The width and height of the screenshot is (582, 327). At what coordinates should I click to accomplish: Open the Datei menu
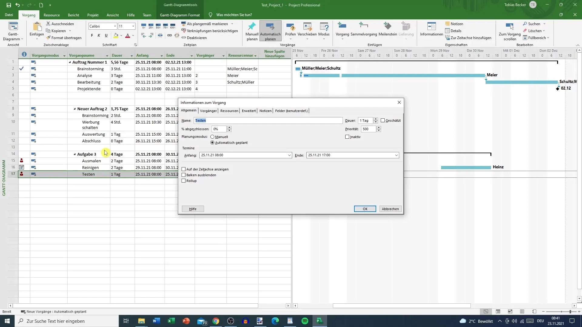click(x=9, y=15)
